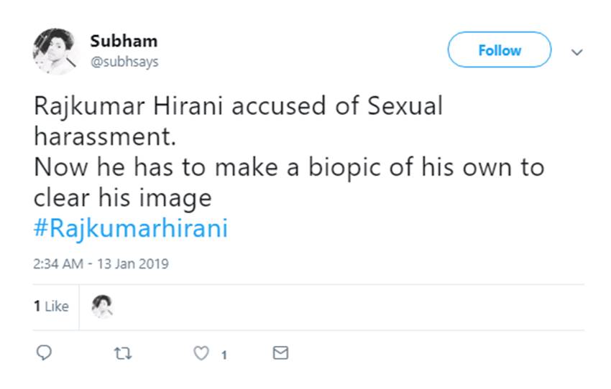Screen dimensions: 611x389
Task: Click the like count next to the heart
Action: coord(224,355)
